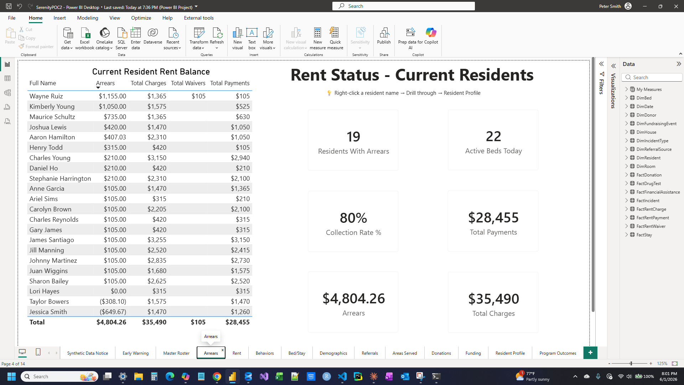This screenshot has height=385, width=684.
Task: Go to the Resident Profile page
Action: 510,353
